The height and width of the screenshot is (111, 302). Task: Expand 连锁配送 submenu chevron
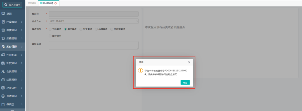coord(22,55)
